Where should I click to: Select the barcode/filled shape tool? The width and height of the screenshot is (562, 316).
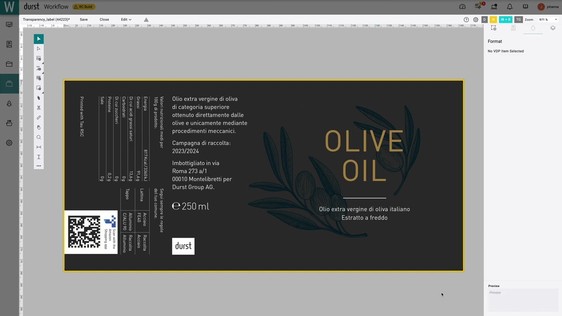39,78
